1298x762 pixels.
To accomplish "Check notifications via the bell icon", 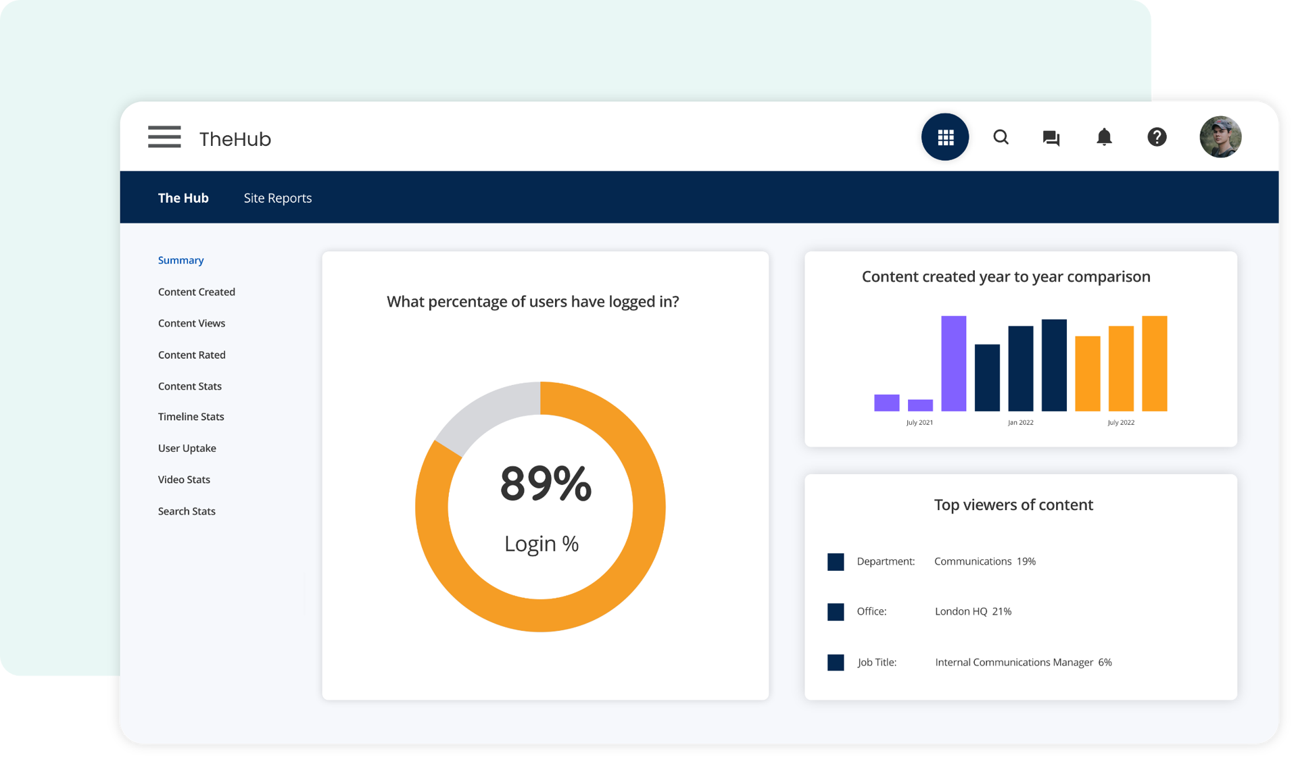I will 1104,137.
